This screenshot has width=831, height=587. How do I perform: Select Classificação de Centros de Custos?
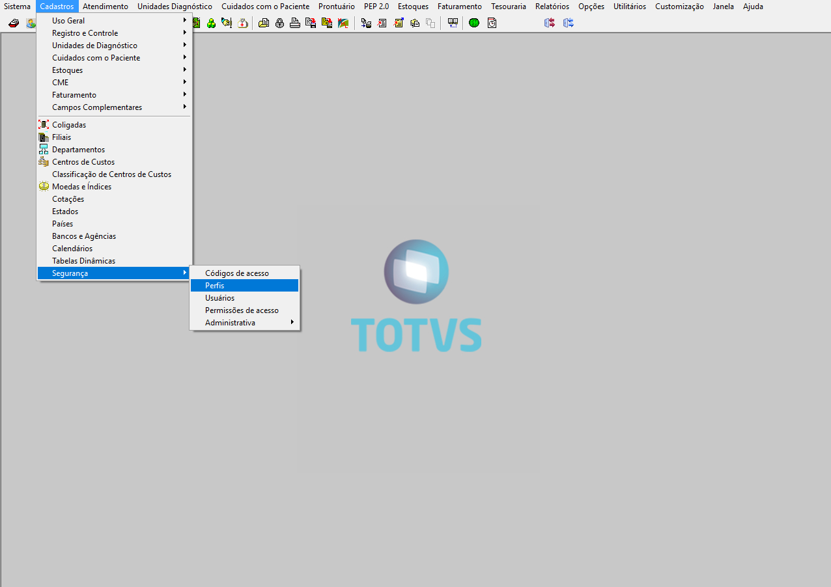(x=114, y=174)
